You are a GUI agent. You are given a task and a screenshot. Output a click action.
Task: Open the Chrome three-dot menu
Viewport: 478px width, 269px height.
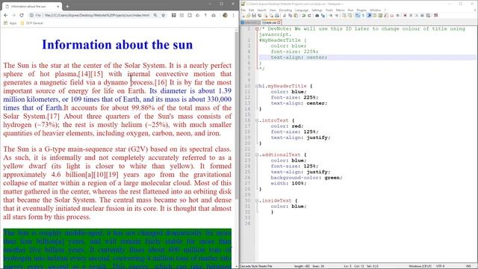[233, 15]
